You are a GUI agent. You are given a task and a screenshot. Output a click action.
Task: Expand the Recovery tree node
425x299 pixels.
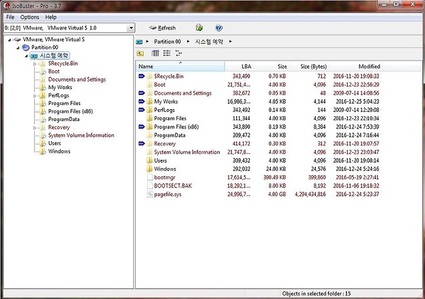[x=35, y=128]
